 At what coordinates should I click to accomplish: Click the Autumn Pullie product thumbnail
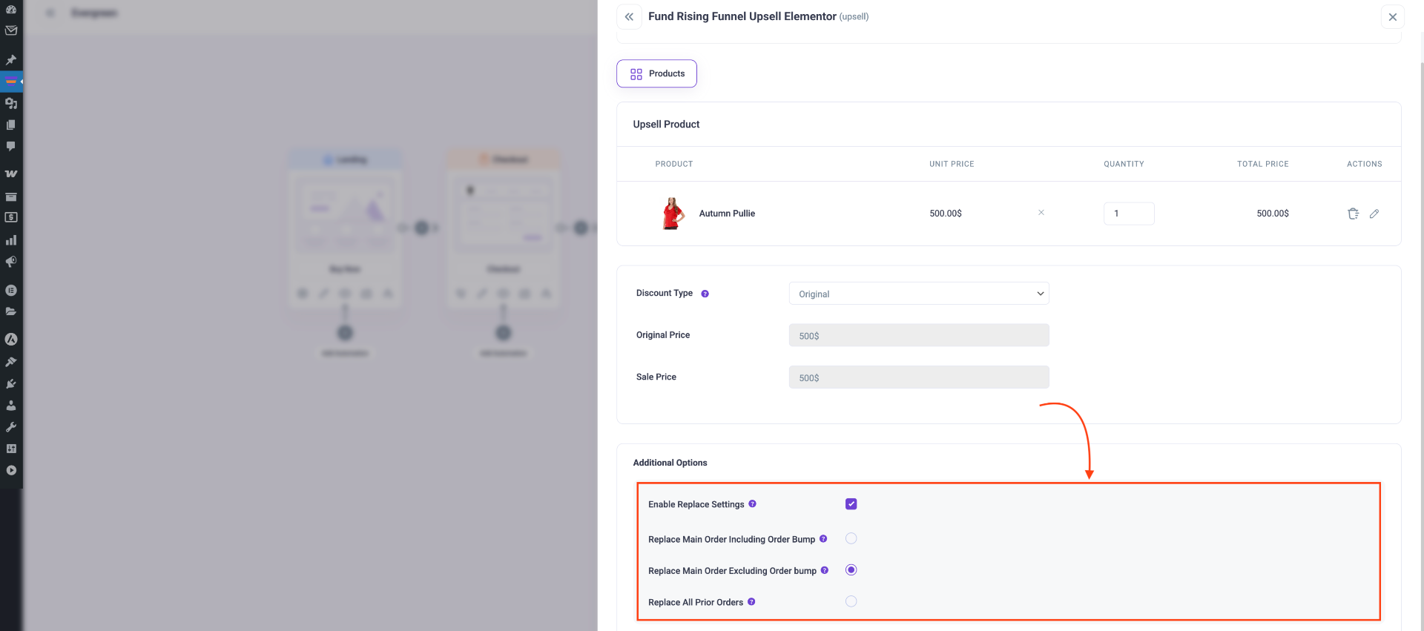pos(673,214)
